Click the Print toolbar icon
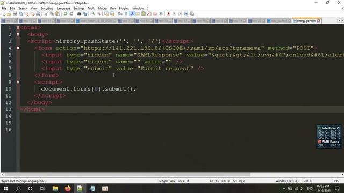The width and height of the screenshot is (344, 193). coord(38,14)
